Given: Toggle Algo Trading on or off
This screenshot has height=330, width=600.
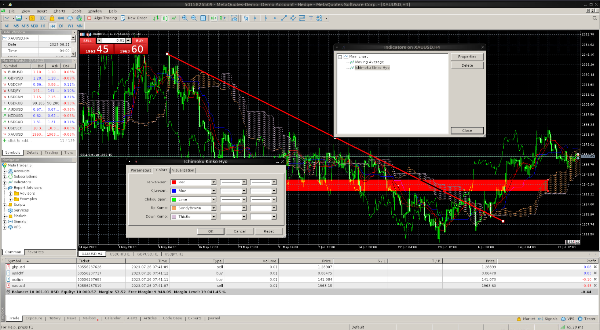Looking at the screenshot, I should (102, 18).
